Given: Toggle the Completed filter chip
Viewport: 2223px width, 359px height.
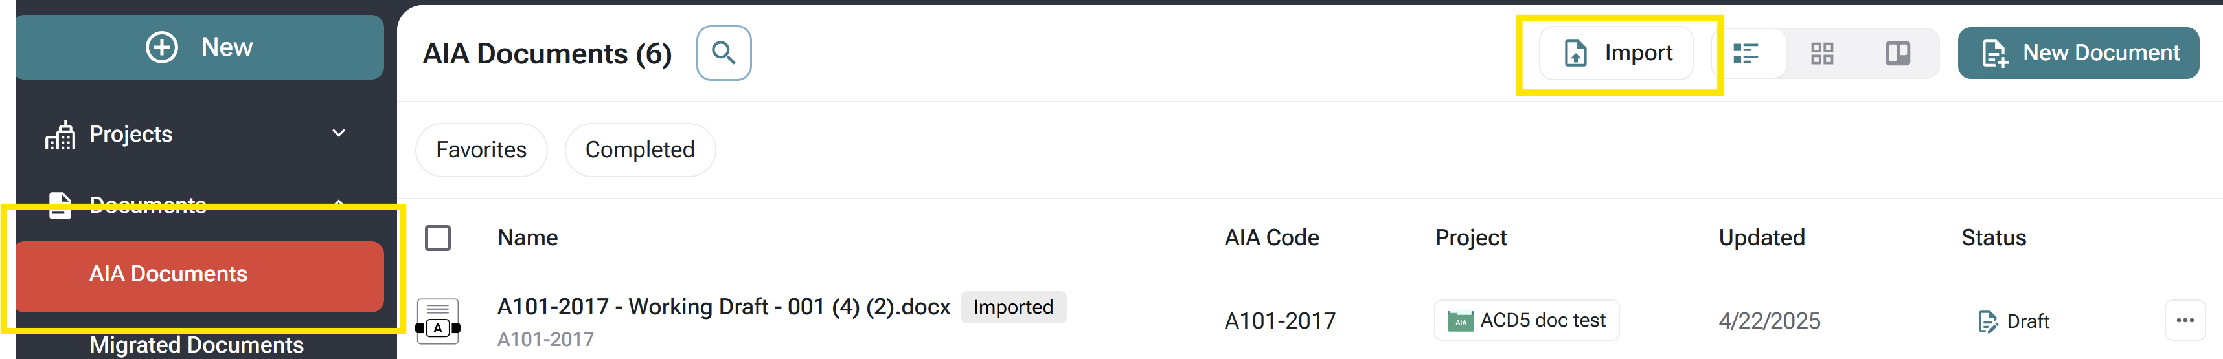Looking at the screenshot, I should [639, 150].
